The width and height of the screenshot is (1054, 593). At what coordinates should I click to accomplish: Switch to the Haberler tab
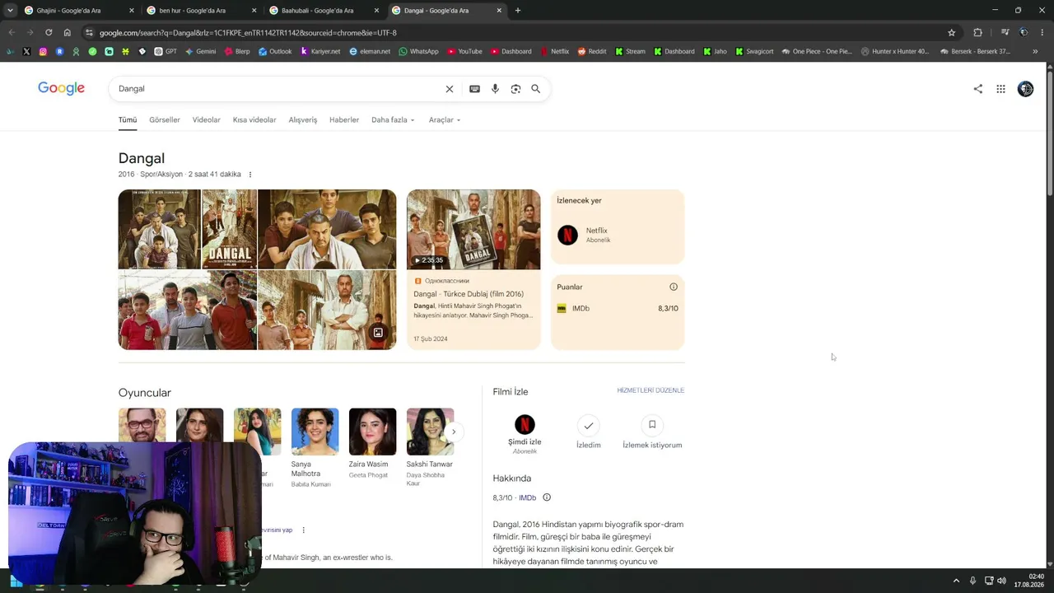click(344, 120)
